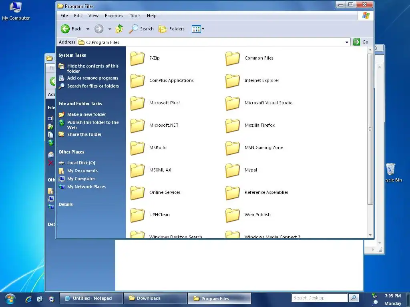Click the Program Files taskbar button
The image size is (410, 307).
[x=219, y=298]
